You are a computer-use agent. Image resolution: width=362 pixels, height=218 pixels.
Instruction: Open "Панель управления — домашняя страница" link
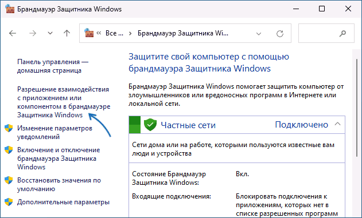tap(53, 66)
